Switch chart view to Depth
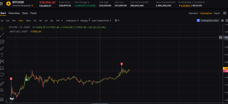 (217, 13)
